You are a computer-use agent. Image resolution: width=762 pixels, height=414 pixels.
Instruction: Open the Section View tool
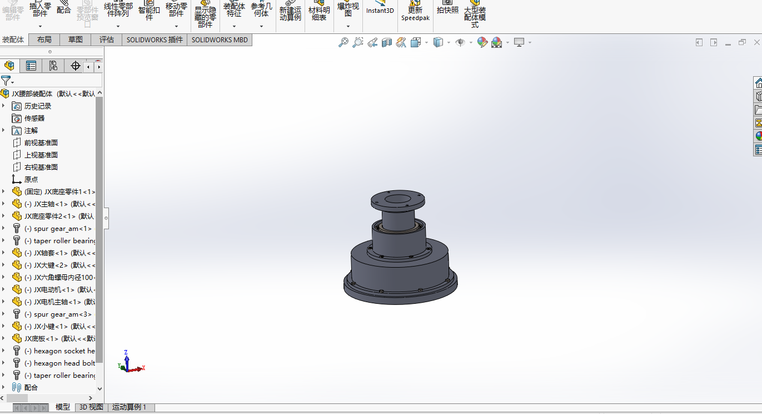tap(387, 42)
